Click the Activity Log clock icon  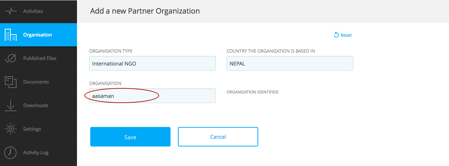pos(11,152)
